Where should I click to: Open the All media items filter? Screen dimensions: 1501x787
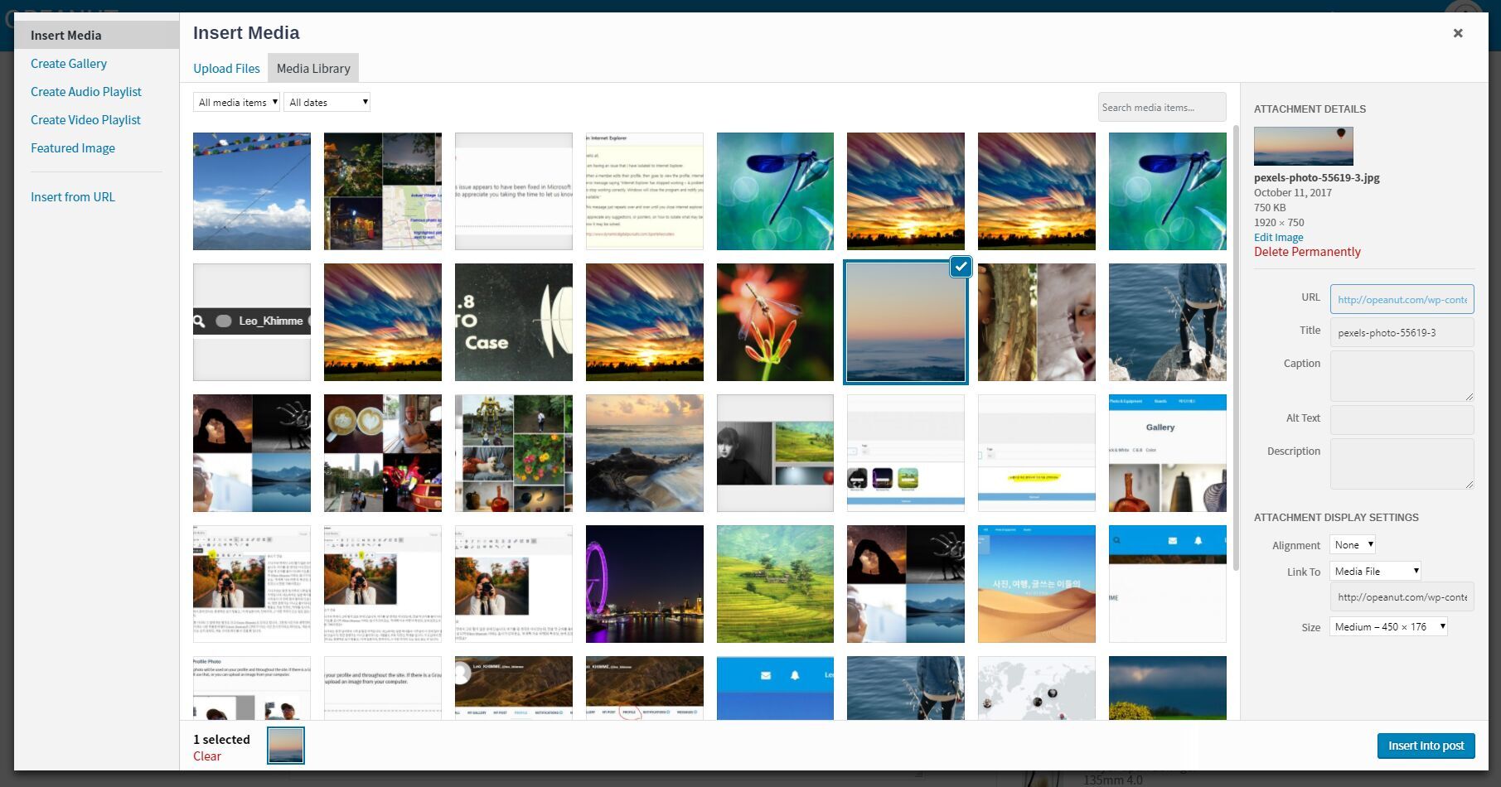[237, 102]
